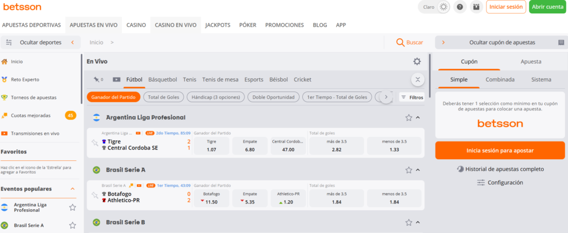Collapse Eventos populares section
Viewport: 568px width, 233px height.
(x=73, y=189)
